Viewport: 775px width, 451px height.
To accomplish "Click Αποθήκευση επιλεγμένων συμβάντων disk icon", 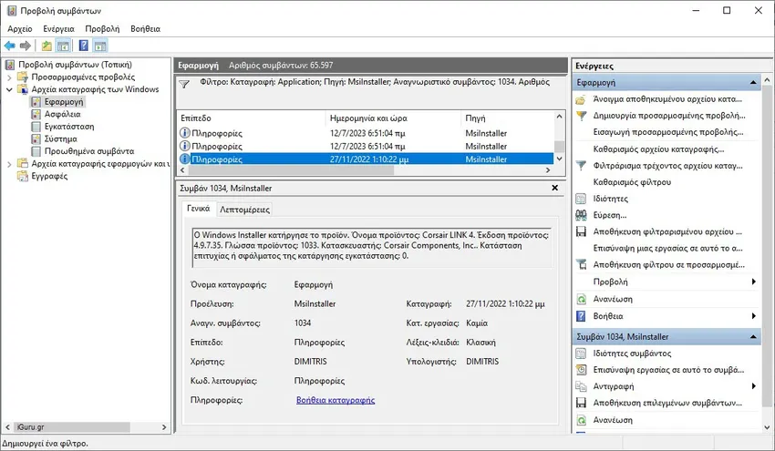I will 582,403.
